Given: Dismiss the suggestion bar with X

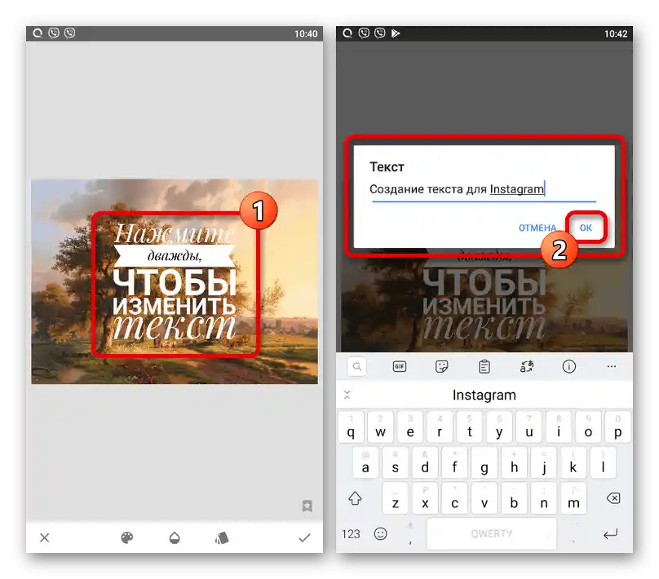Looking at the screenshot, I should [x=347, y=395].
